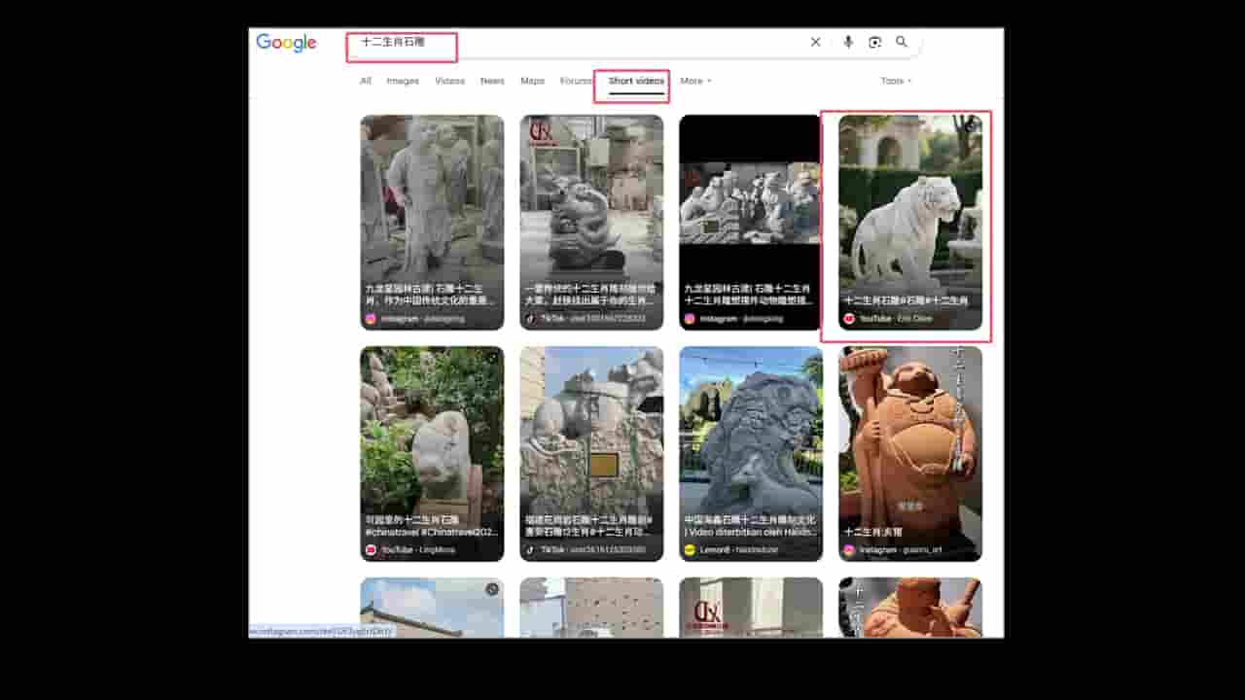The image size is (1245, 700).
Task: Click the search input field
Action: pyautogui.click(x=584, y=43)
